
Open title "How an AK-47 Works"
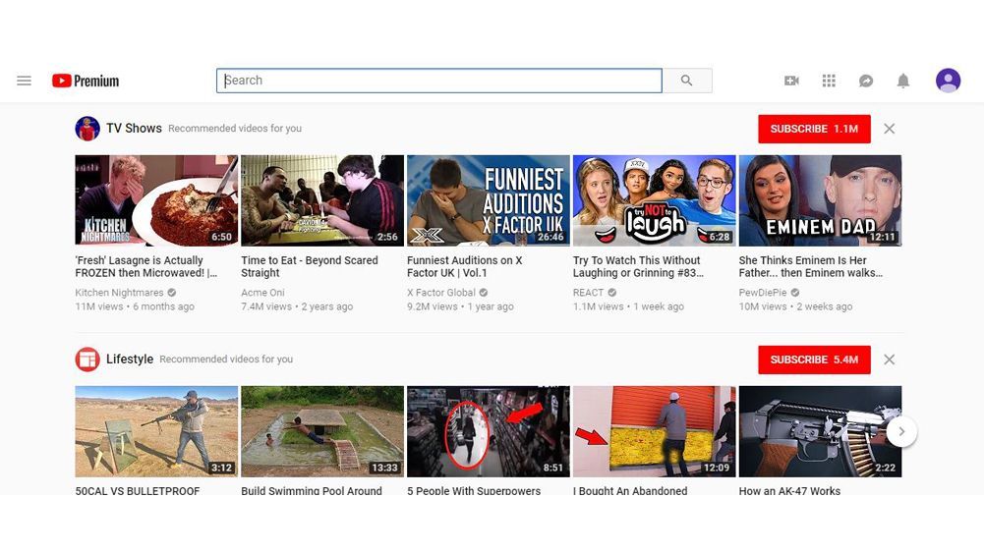(x=789, y=490)
